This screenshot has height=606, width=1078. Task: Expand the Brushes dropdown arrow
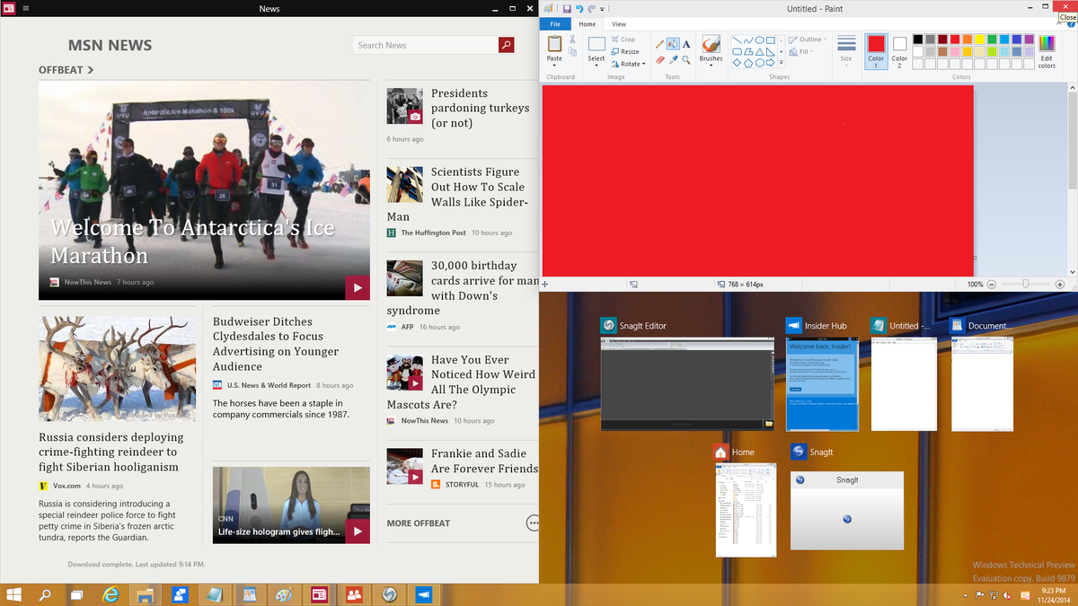[711, 65]
